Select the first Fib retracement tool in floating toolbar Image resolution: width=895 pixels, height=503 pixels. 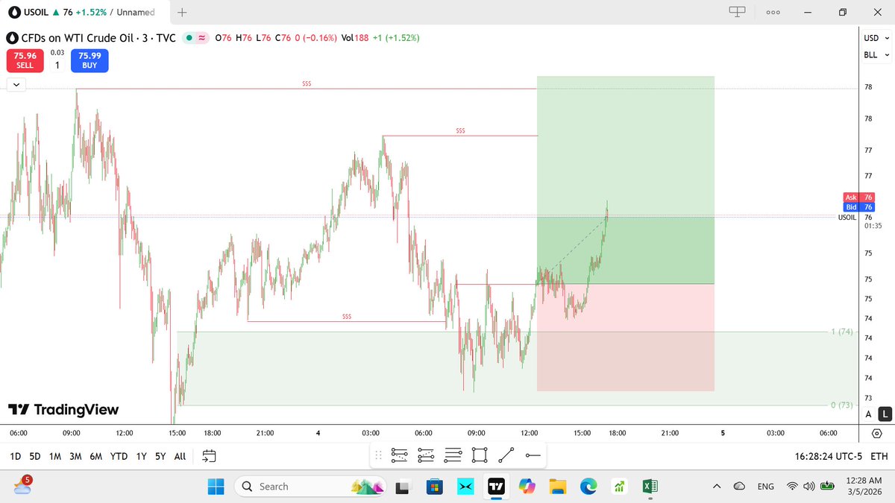click(399, 455)
